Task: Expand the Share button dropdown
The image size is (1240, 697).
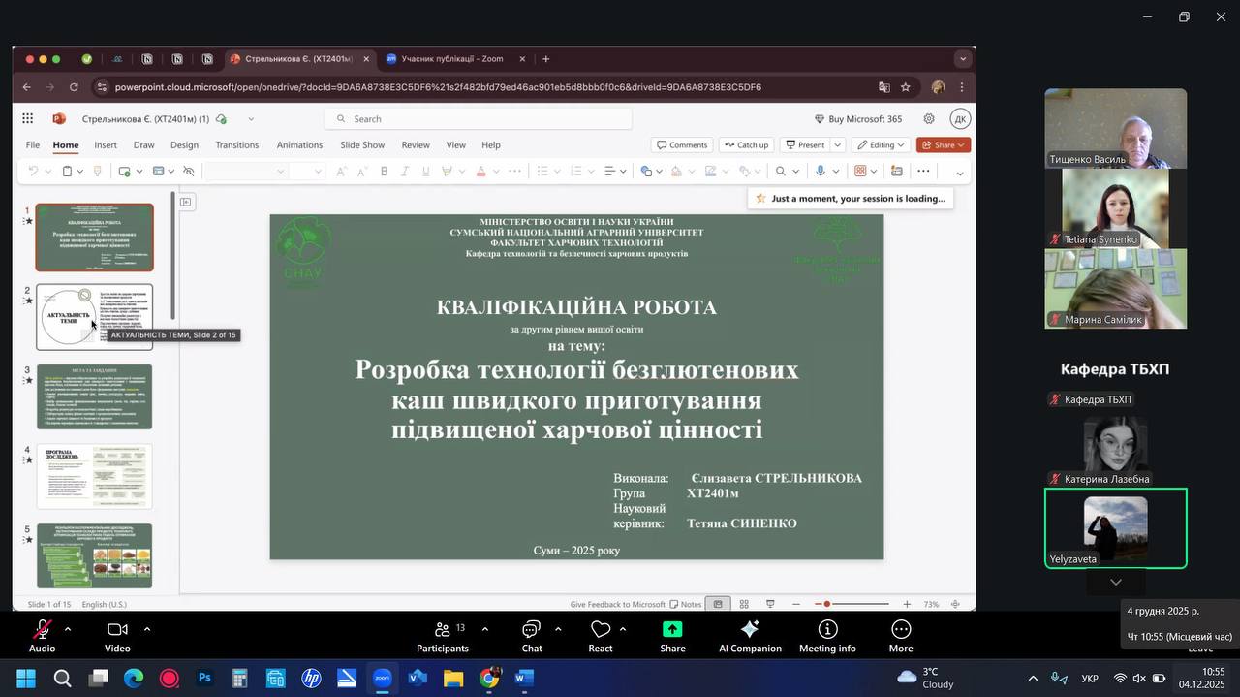Action: coord(962,145)
